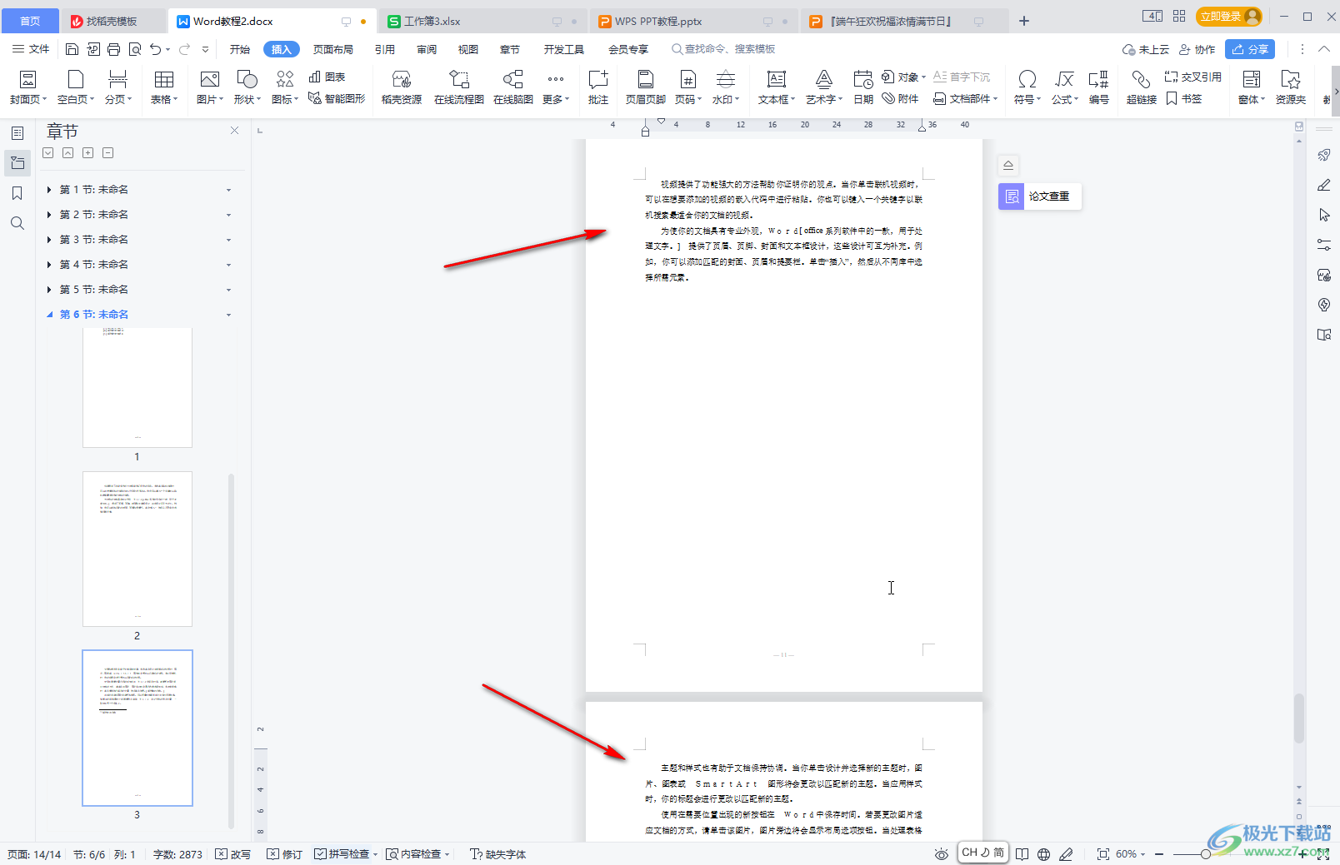
Task: Toggle the chapter navigation panel icon
Action: pyautogui.click(x=17, y=163)
